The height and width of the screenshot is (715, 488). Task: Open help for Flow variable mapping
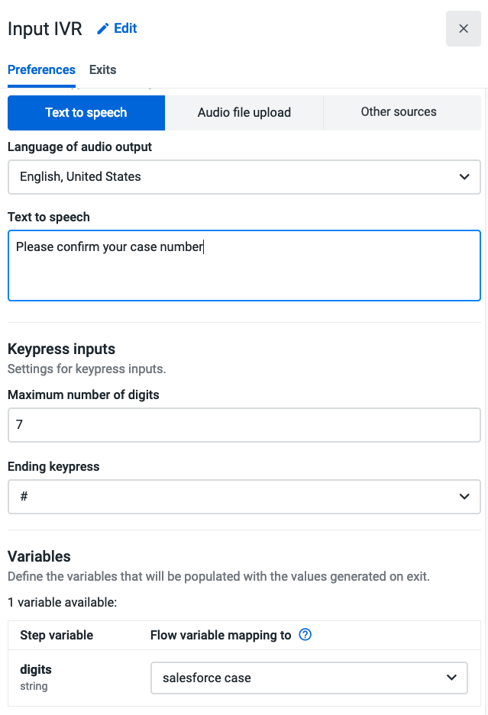click(305, 635)
